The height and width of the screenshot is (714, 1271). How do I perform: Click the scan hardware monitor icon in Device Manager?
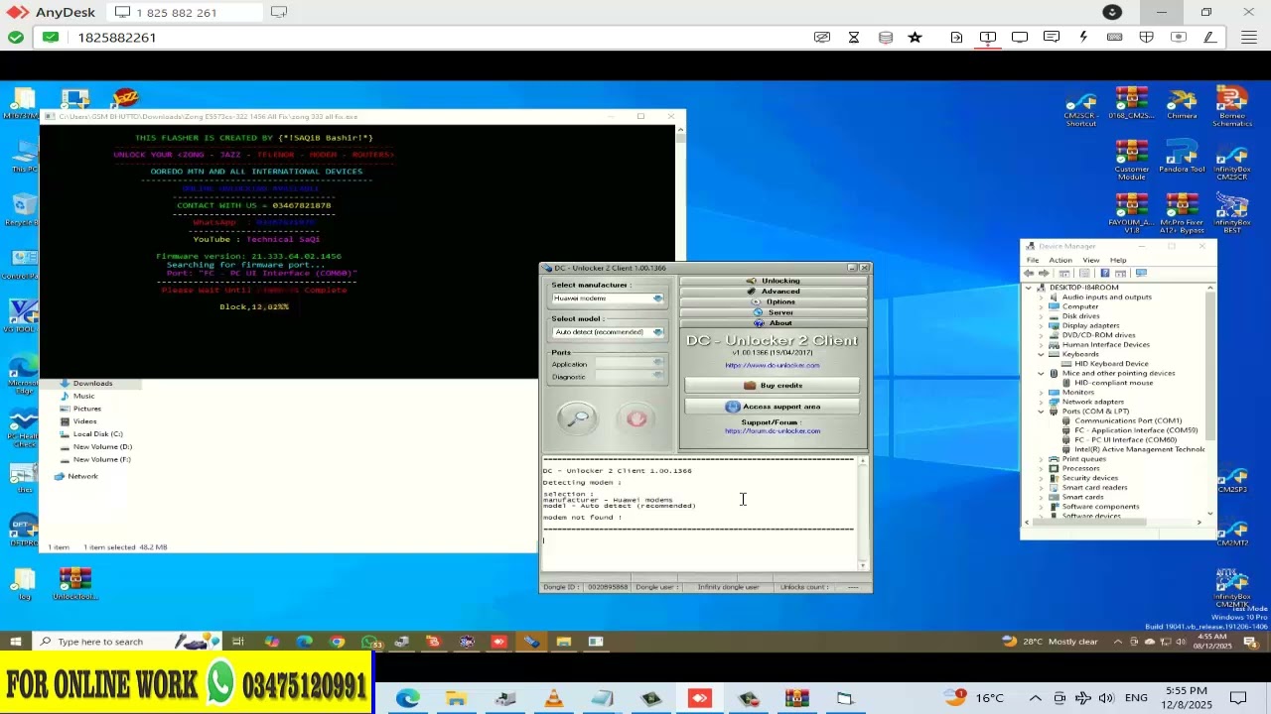(x=1141, y=274)
